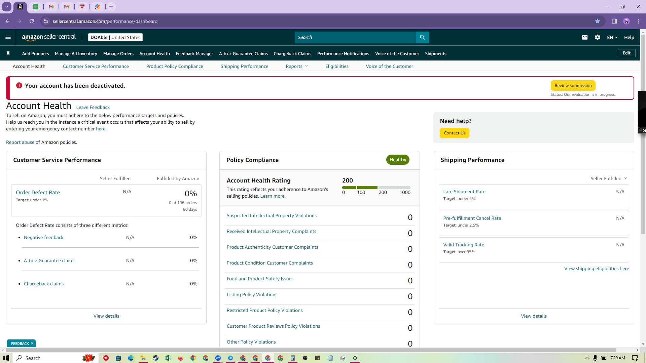
Task: Click the Windows taskbar search box
Action: [x=56, y=358]
